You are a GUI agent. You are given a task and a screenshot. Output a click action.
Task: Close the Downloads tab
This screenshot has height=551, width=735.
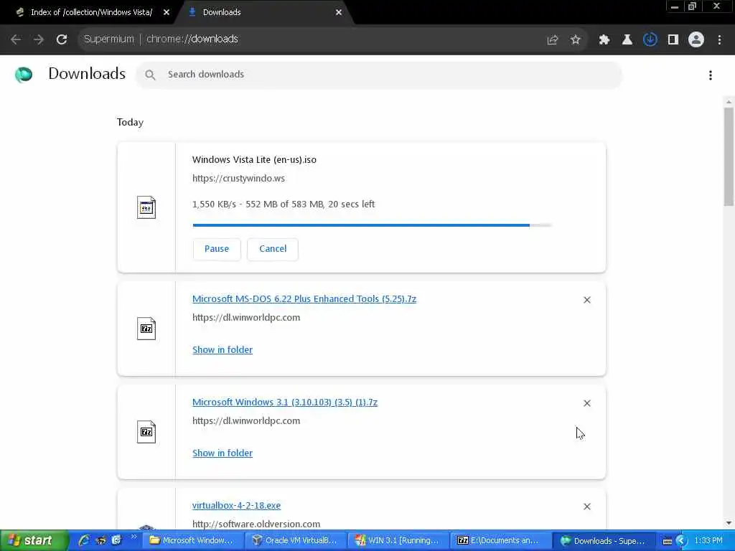[339, 13]
